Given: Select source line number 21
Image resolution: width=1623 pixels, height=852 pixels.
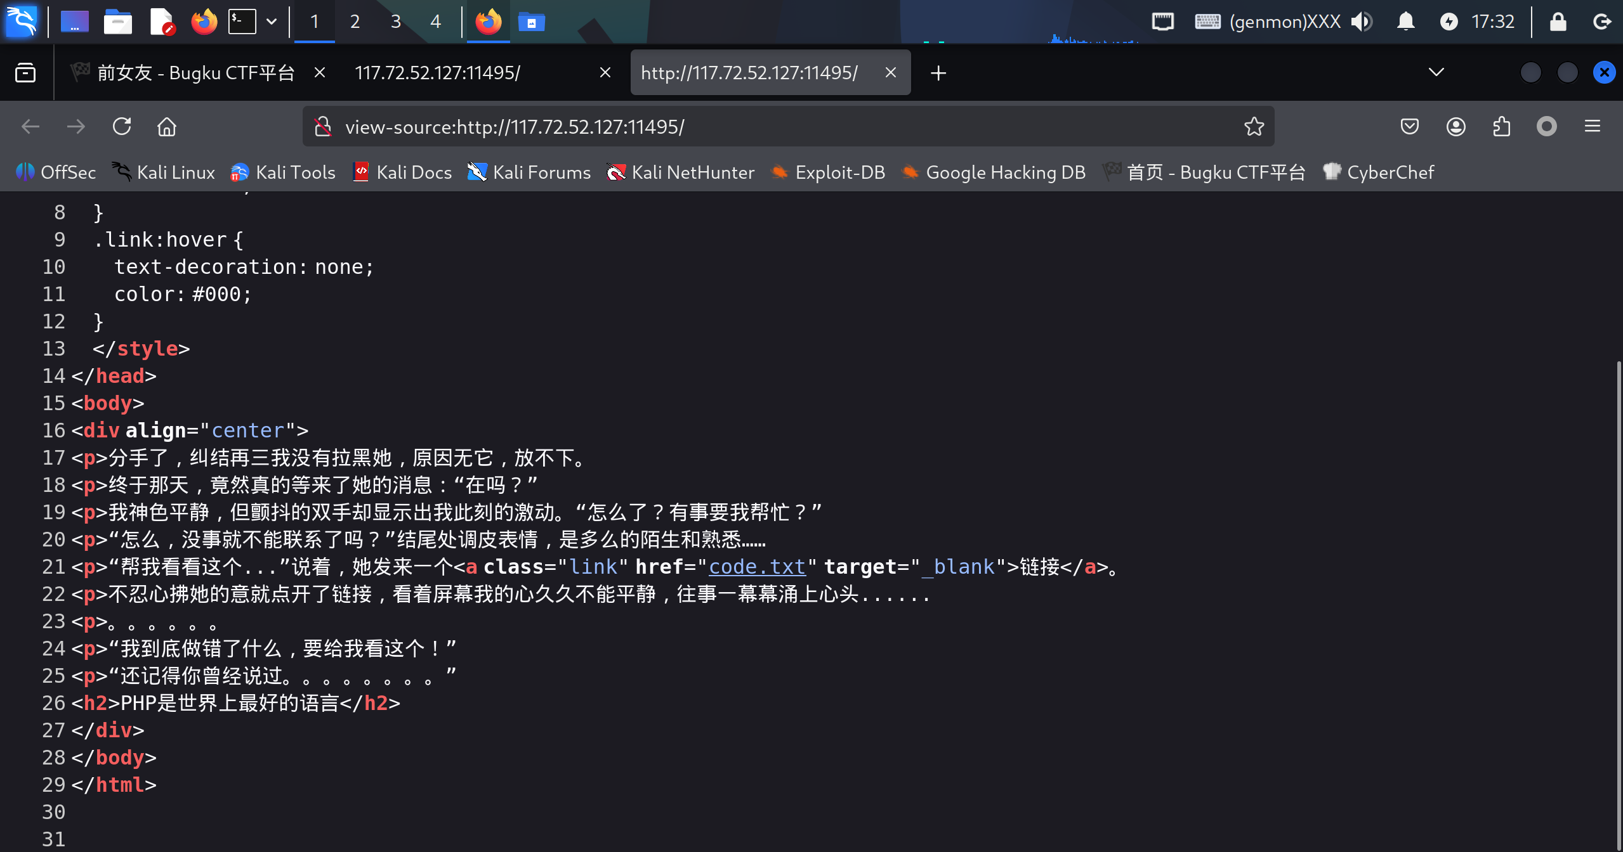Looking at the screenshot, I should [53, 567].
